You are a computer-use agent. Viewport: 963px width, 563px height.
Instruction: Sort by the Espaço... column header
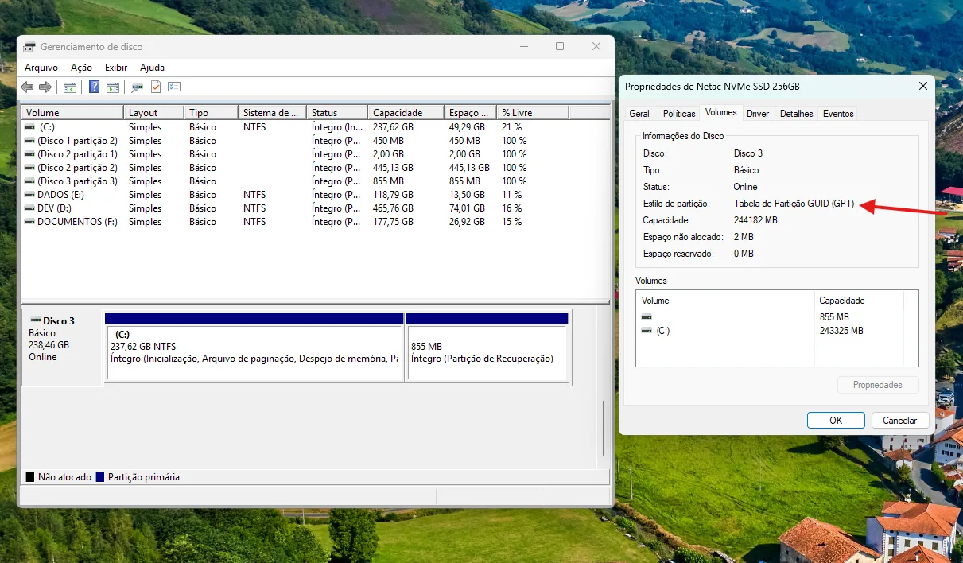[471, 113]
